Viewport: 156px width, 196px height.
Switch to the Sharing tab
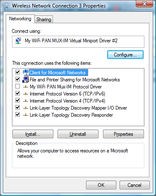pos(43,20)
